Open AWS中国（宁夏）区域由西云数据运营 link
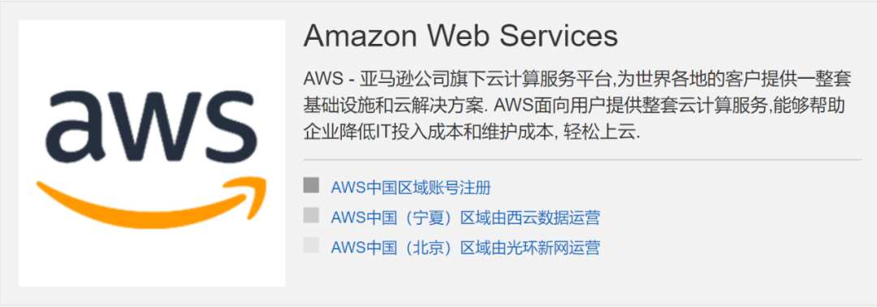This screenshot has width=877, height=307. pos(465,218)
